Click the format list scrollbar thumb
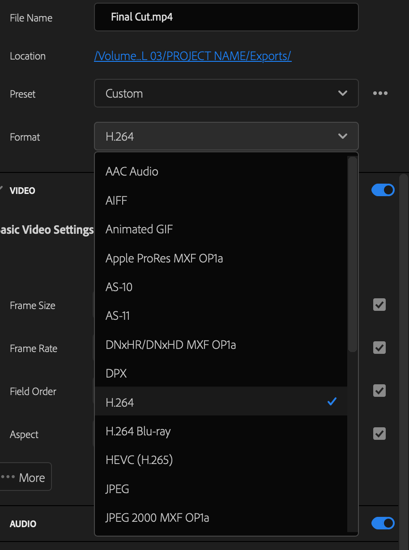This screenshot has height=550, width=409. 353,254
